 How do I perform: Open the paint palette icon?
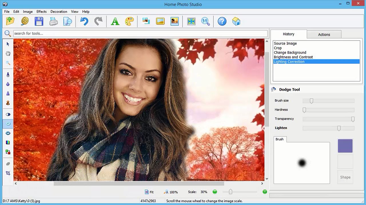point(130,21)
